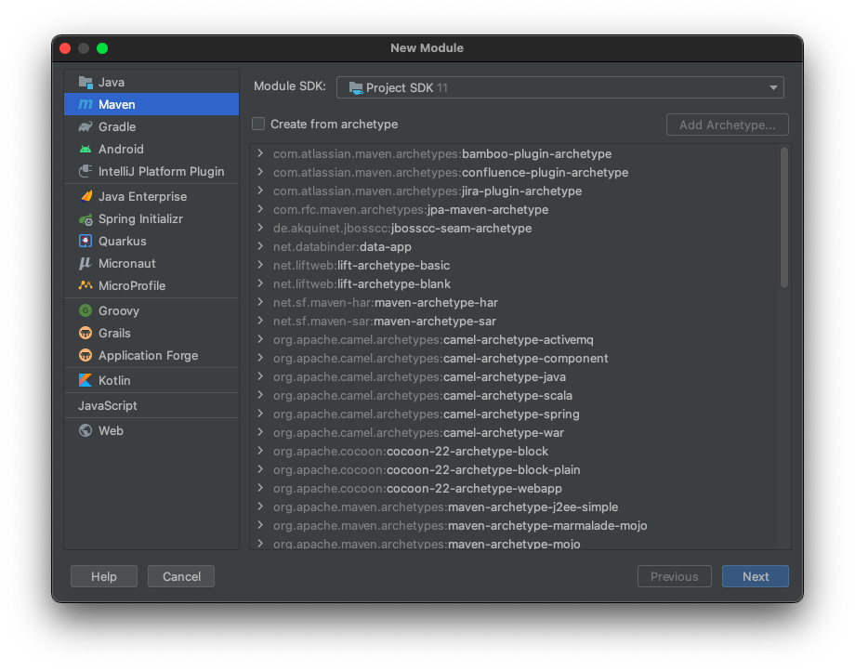Choose the Spring Initializr icon
The width and height of the screenshot is (855, 671).
[x=85, y=219]
